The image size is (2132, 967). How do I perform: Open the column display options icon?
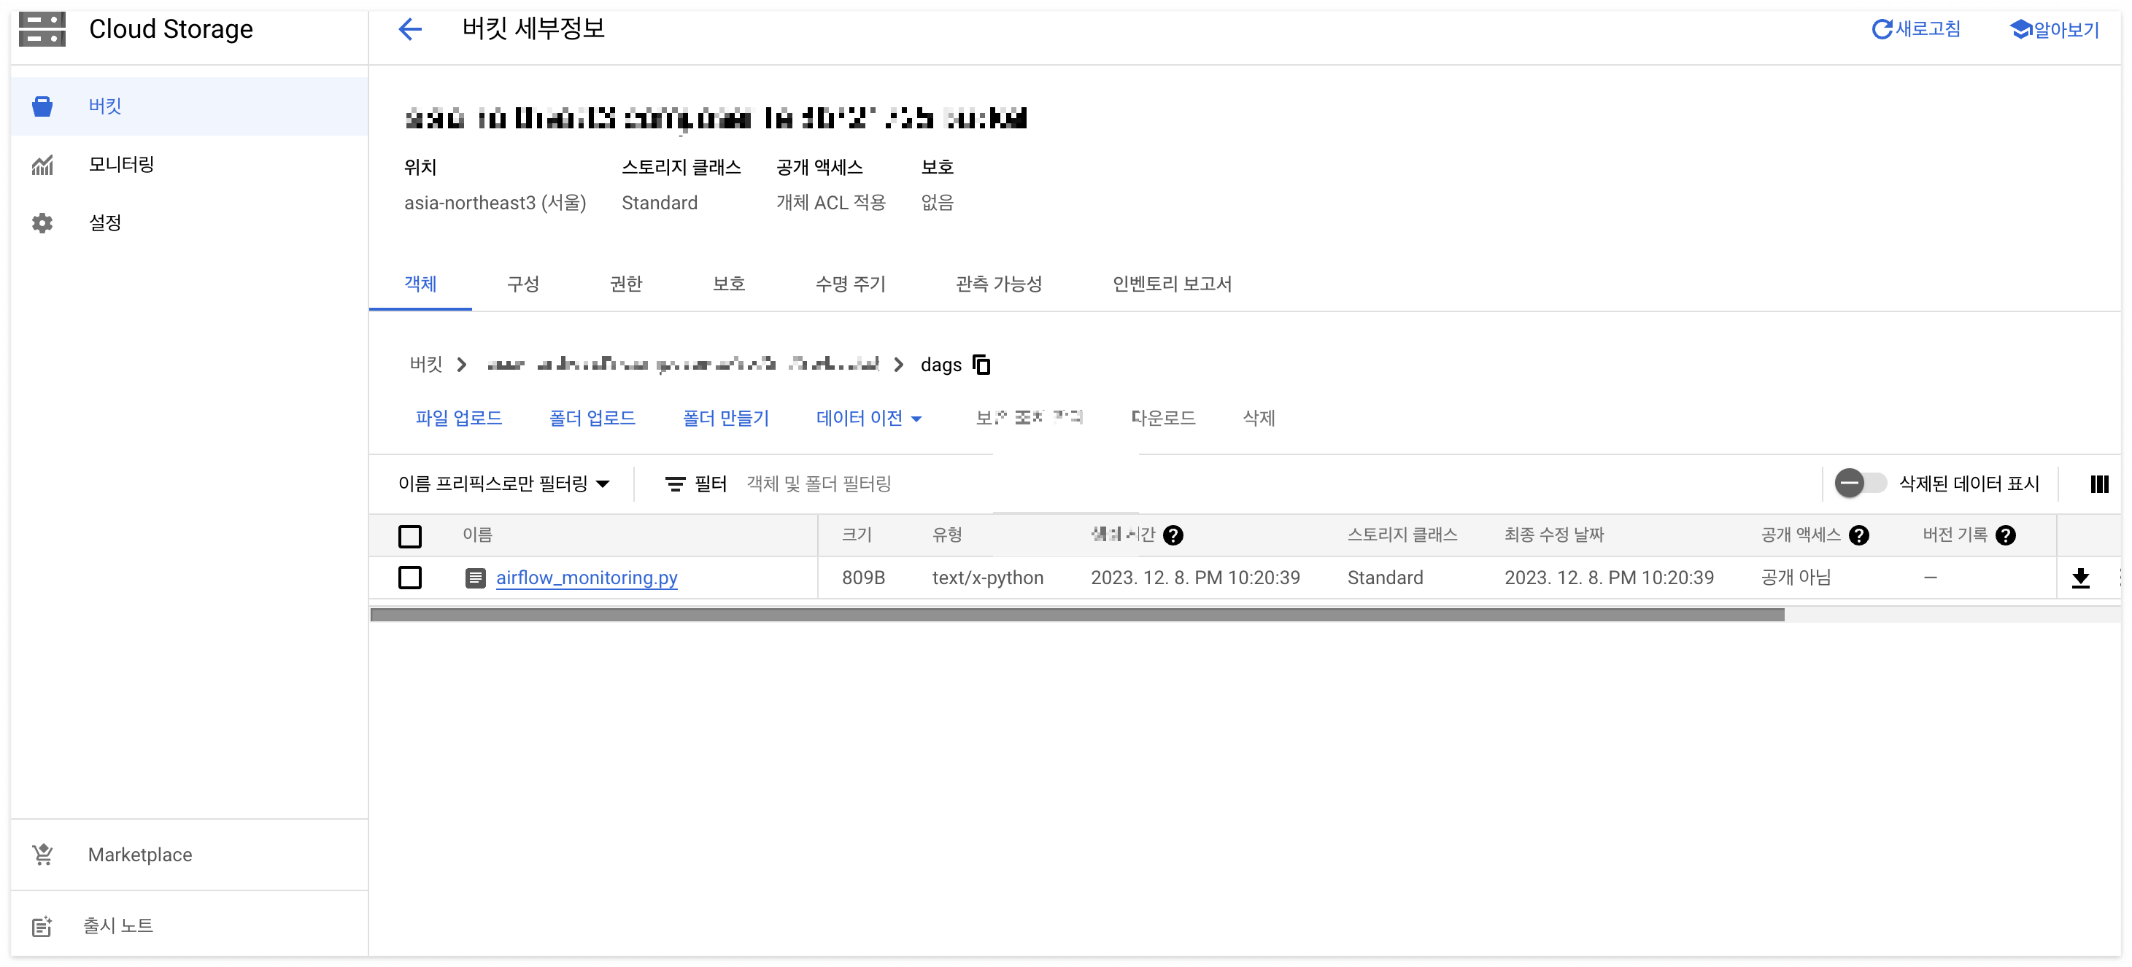[x=2099, y=484]
